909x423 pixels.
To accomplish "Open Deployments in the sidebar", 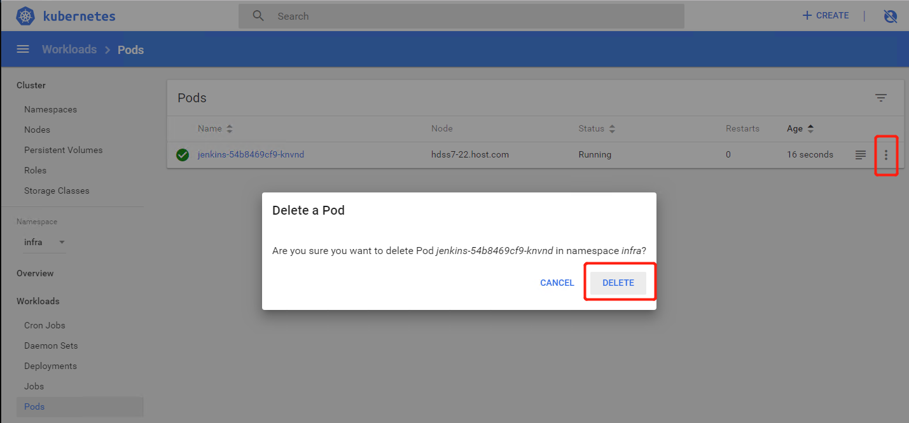I will point(50,366).
